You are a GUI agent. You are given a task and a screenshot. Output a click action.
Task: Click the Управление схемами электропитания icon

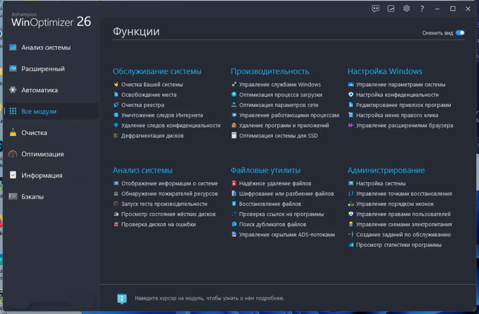pyautogui.click(x=351, y=224)
